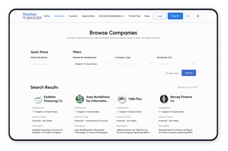Click 'Financials - Non-Banks' in Barraq card

pyautogui.click(x=169, y=121)
